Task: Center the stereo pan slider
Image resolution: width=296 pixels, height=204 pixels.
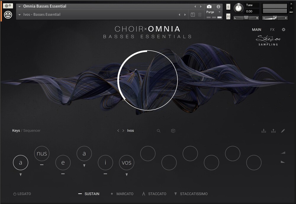Action: pyautogui.click(x=246, y=18)
